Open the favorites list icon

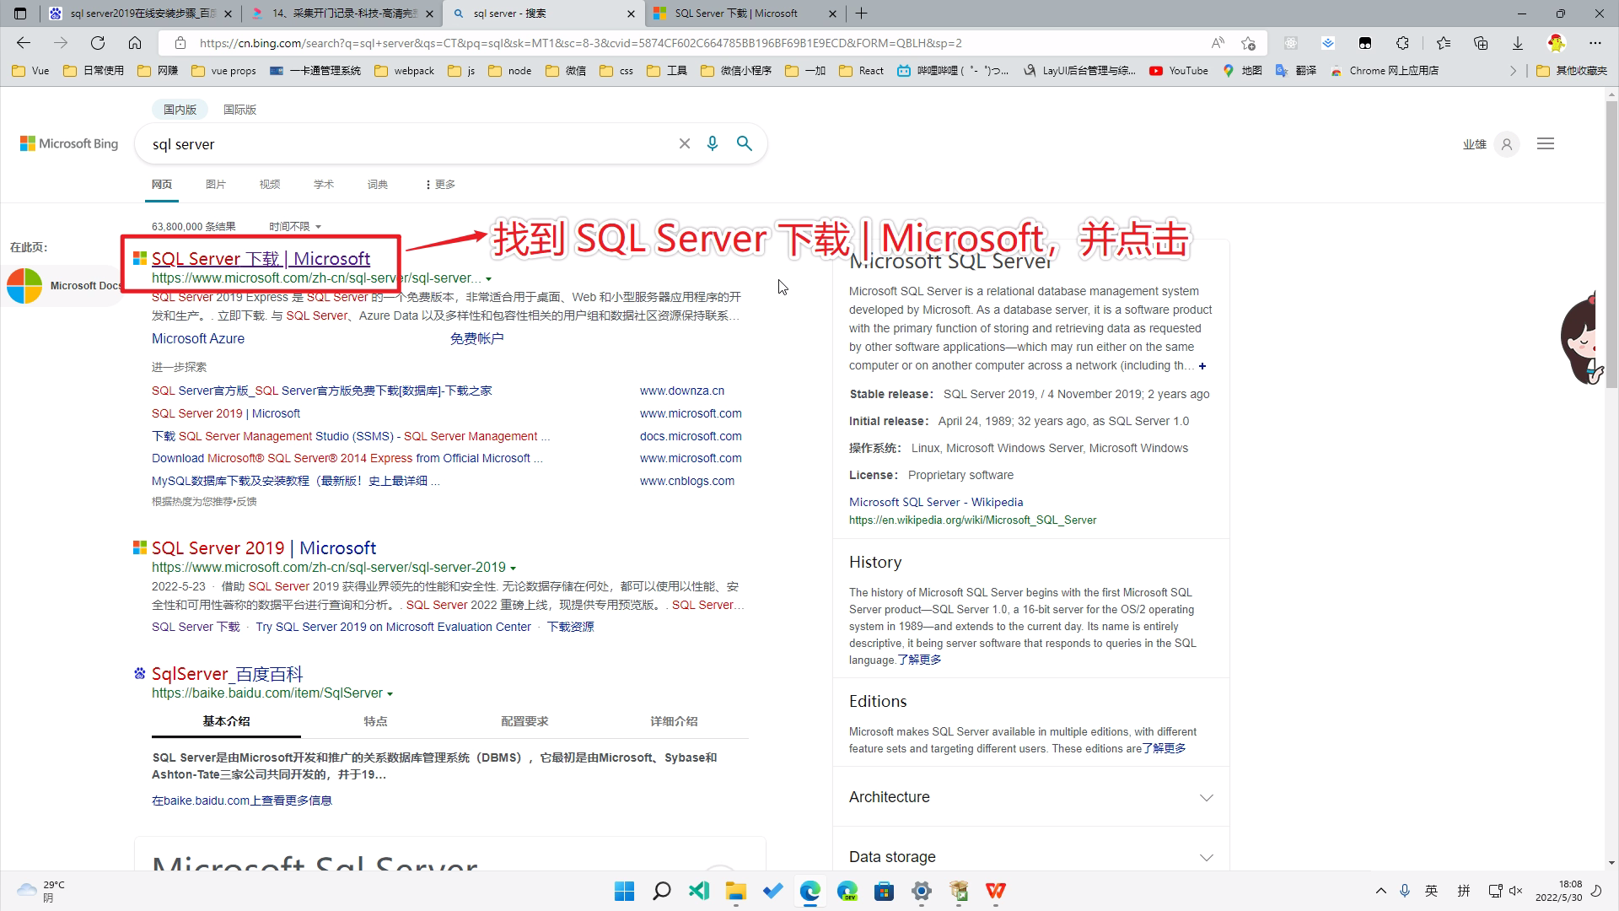[x=1444, y=43]
